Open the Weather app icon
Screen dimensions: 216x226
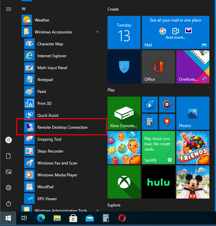pyautogui.click(x=27, y=20)
